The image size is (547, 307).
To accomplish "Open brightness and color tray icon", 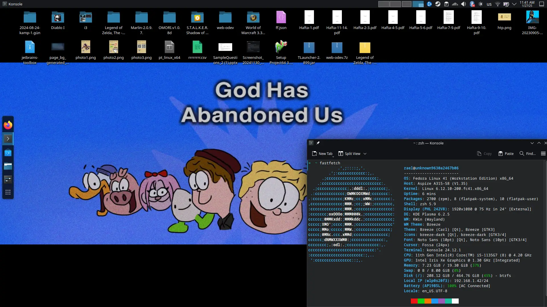I will 481,4.
